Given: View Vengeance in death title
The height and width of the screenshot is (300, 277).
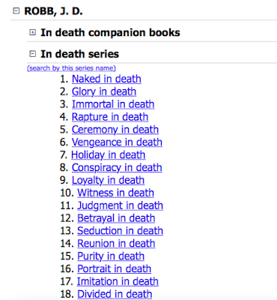Looking at the screenshot, I should (x=117, y=142).
